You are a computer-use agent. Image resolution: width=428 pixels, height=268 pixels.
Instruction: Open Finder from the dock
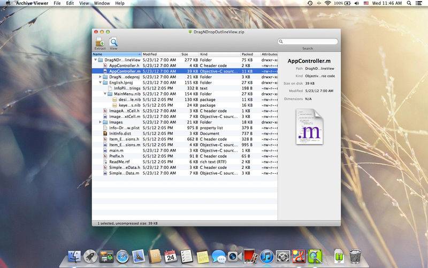point(74,257)
